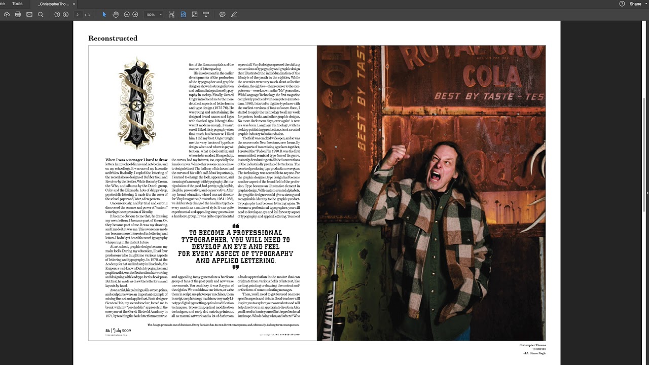Expand the right side panel arrow
The image size is (649, 365).
(x=647, y=193)
